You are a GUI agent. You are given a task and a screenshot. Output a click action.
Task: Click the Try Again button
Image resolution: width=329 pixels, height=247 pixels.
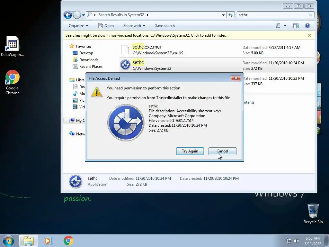[190, 151]
